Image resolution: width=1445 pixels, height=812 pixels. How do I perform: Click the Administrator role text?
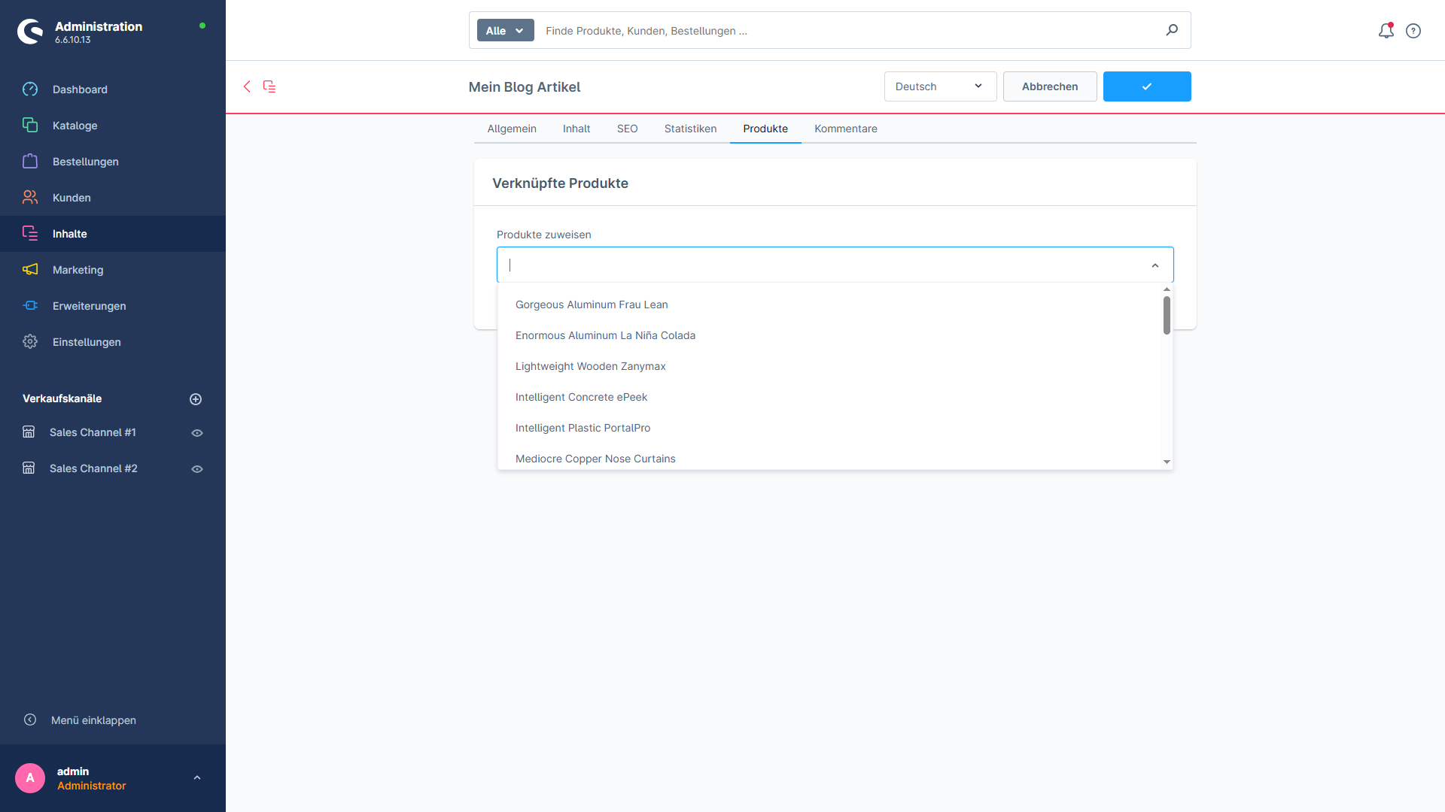point(92,786)
